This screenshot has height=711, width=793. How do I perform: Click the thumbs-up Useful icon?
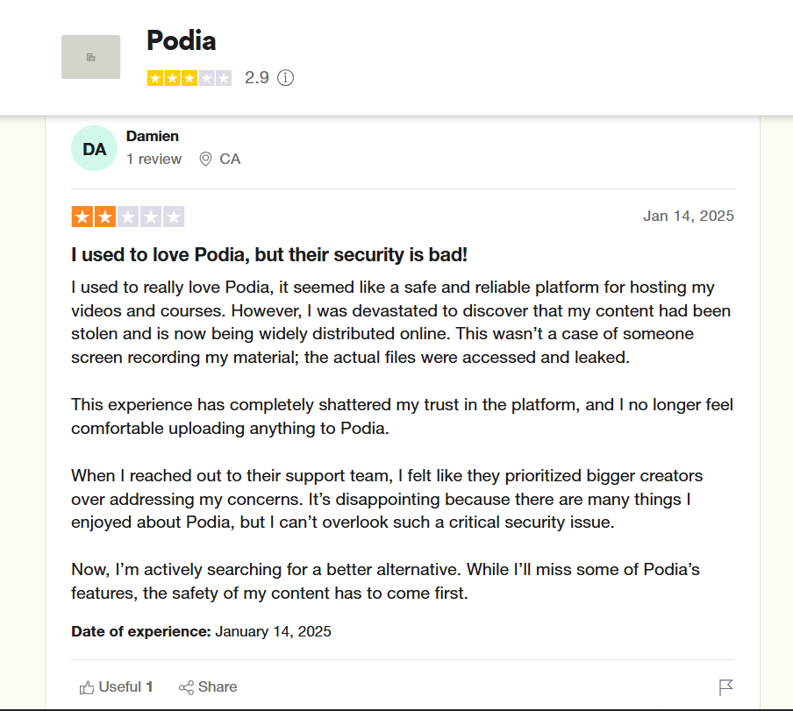87,686
